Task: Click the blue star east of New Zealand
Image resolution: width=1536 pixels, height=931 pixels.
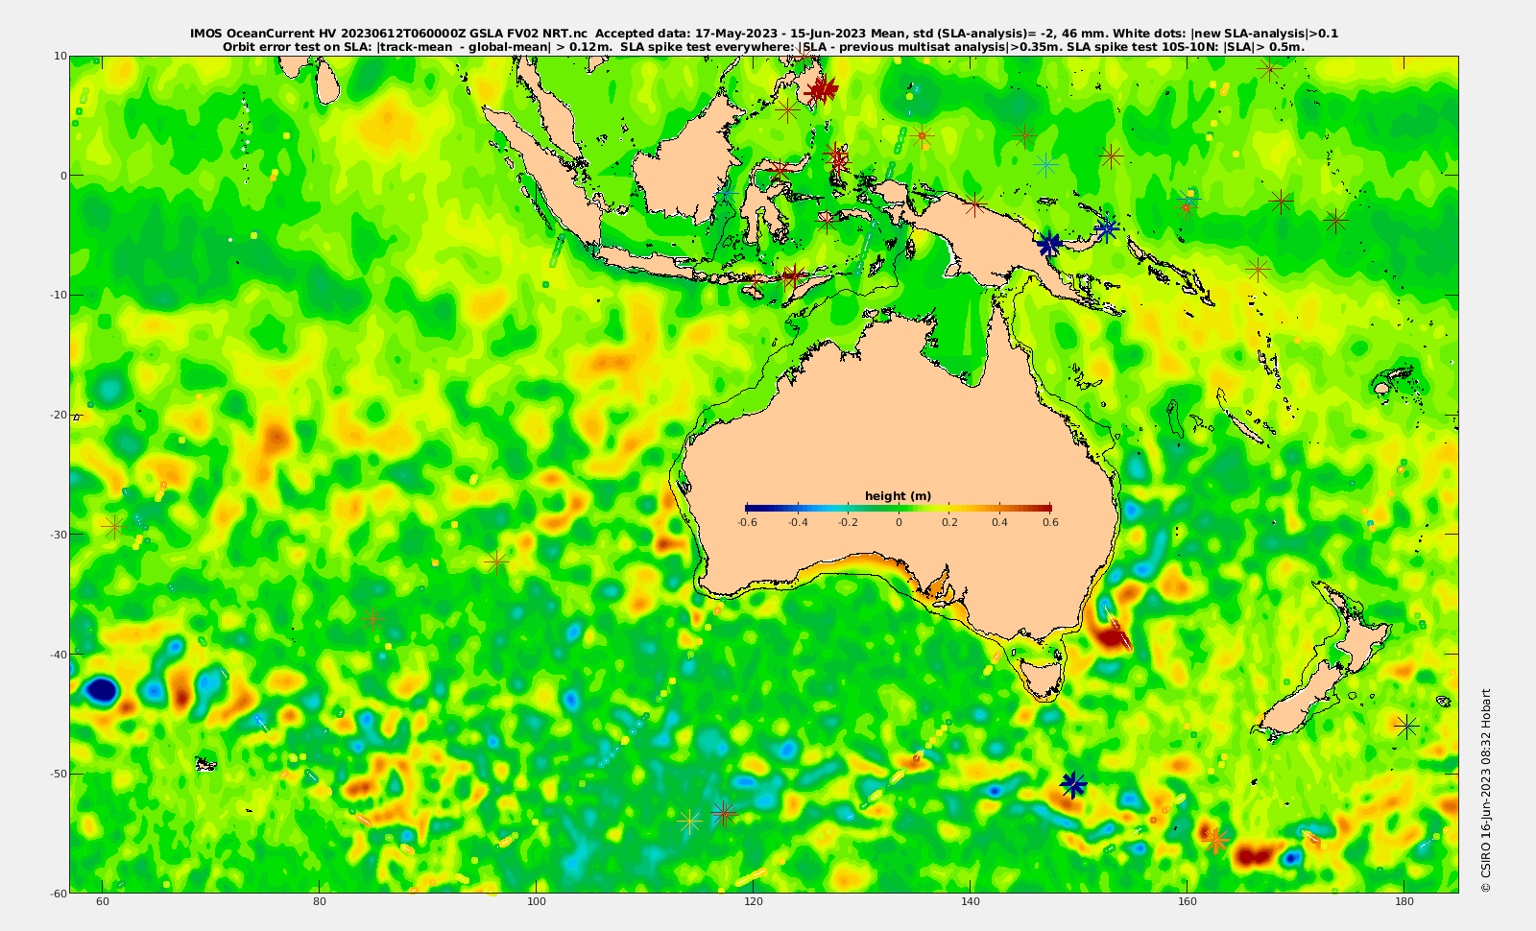Action: click(1406, 726)
